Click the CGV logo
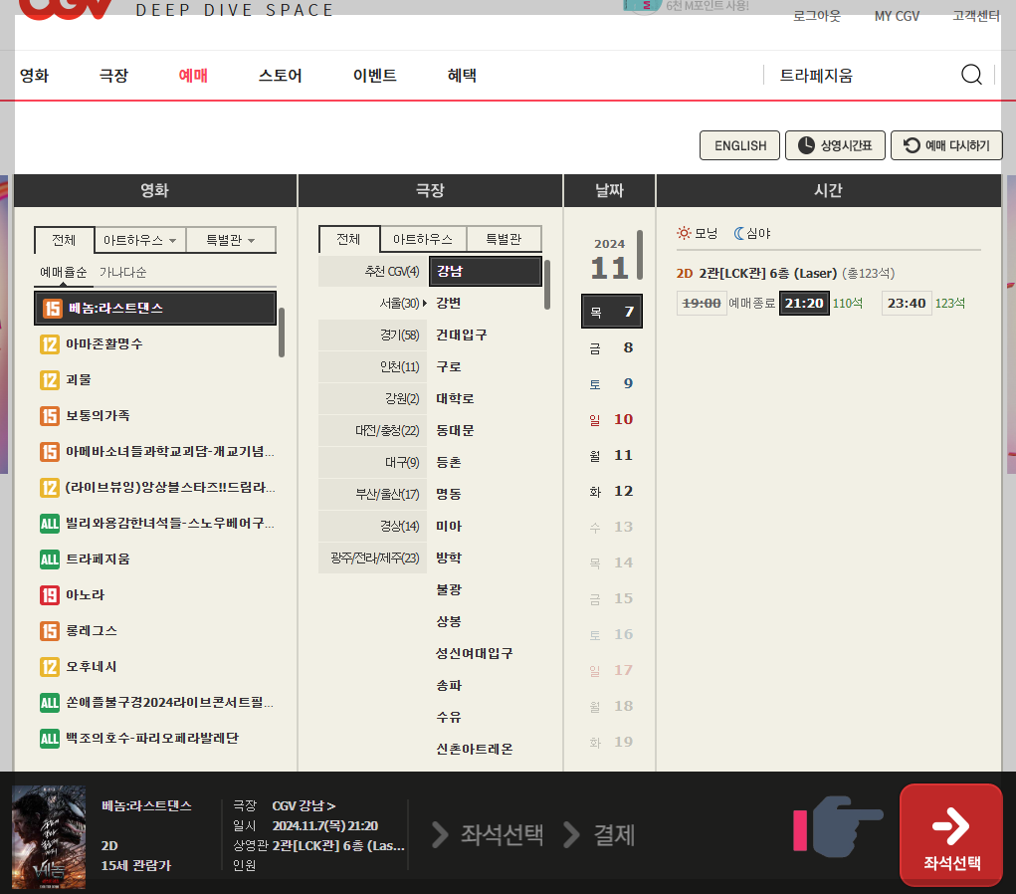The height and width of the screenshot is (894, 1016). (x=65, y=8)
